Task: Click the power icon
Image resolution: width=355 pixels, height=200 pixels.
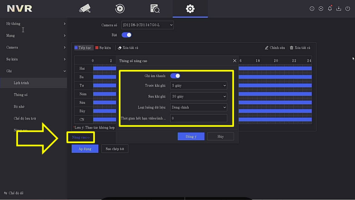Action: (x=347, y=9)
